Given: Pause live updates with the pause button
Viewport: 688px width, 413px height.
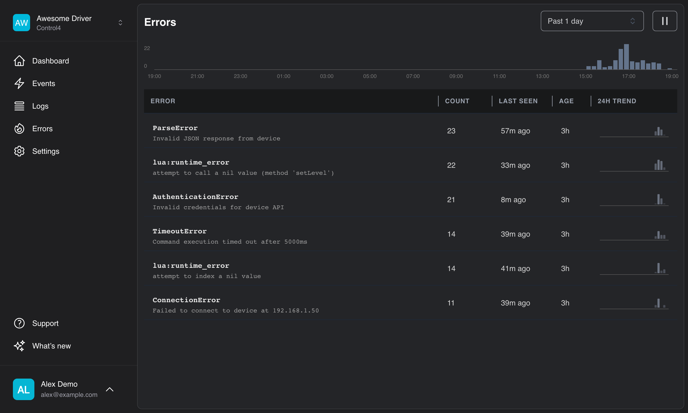Looking at the screenshot, I should (x=665, y=21).
